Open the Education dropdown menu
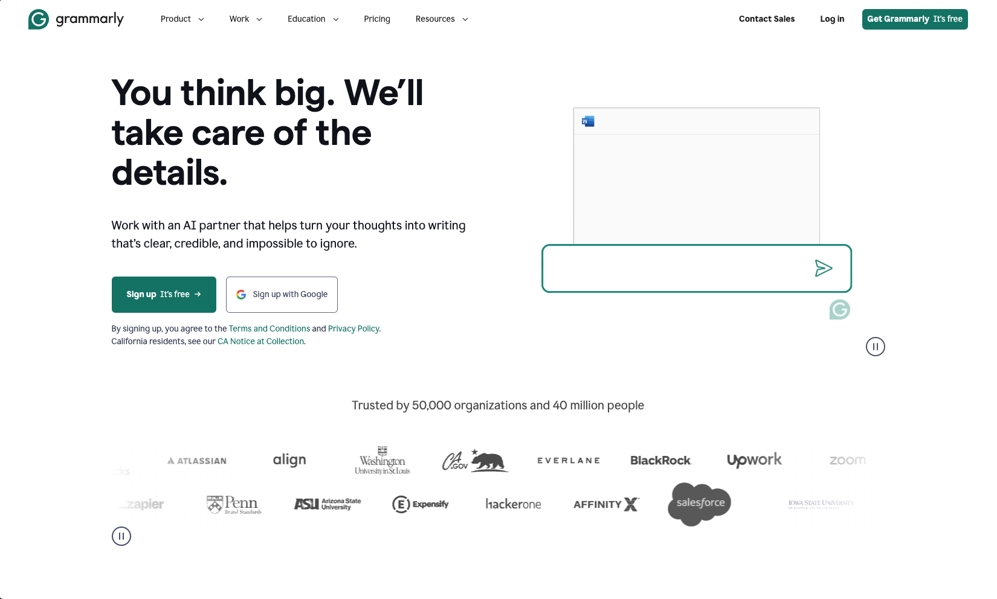 point(313,19)
